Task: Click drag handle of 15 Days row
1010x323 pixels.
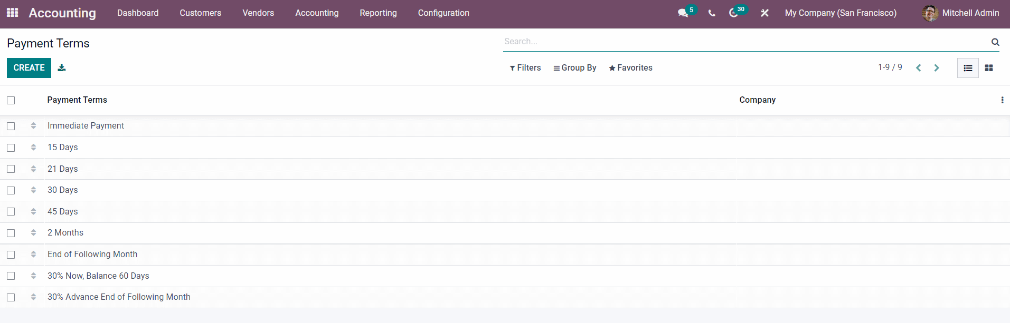Action: (x=33, y=147)
